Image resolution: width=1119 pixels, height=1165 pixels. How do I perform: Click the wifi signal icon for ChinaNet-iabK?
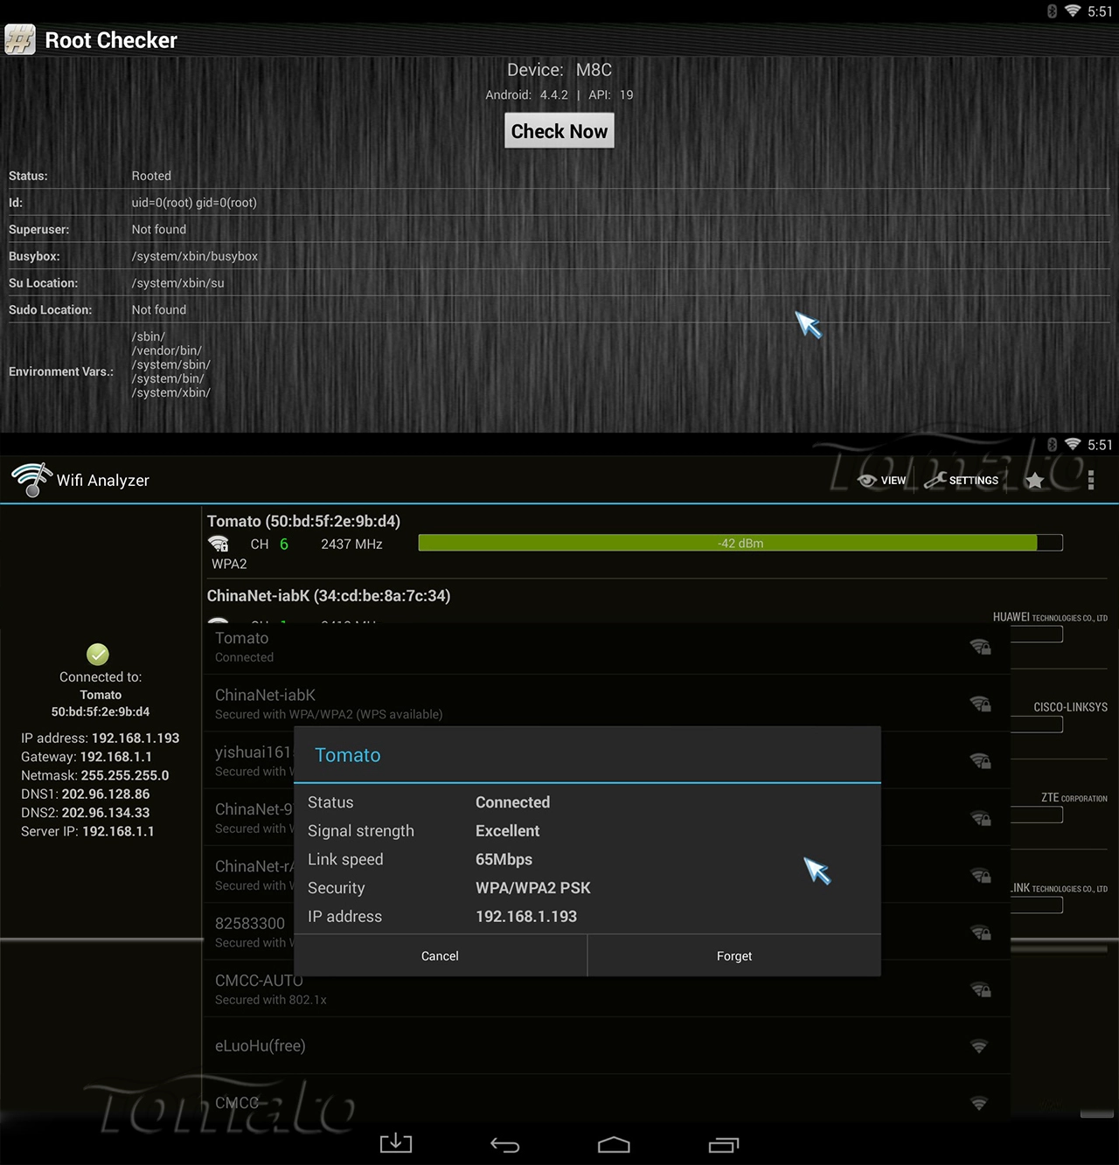coord(980,704)
